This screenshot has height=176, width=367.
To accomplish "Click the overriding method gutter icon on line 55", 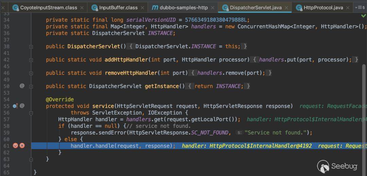I will 15,106.
